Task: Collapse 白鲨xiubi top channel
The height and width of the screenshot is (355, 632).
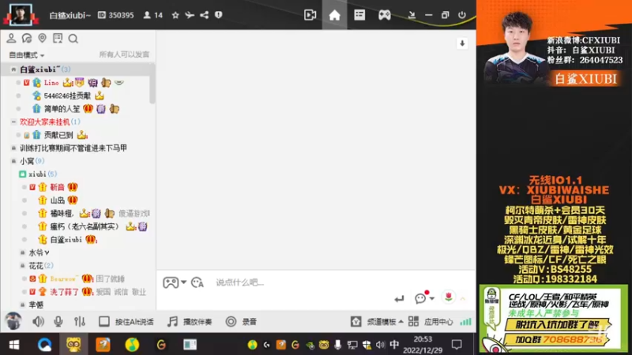Action: 13,69
